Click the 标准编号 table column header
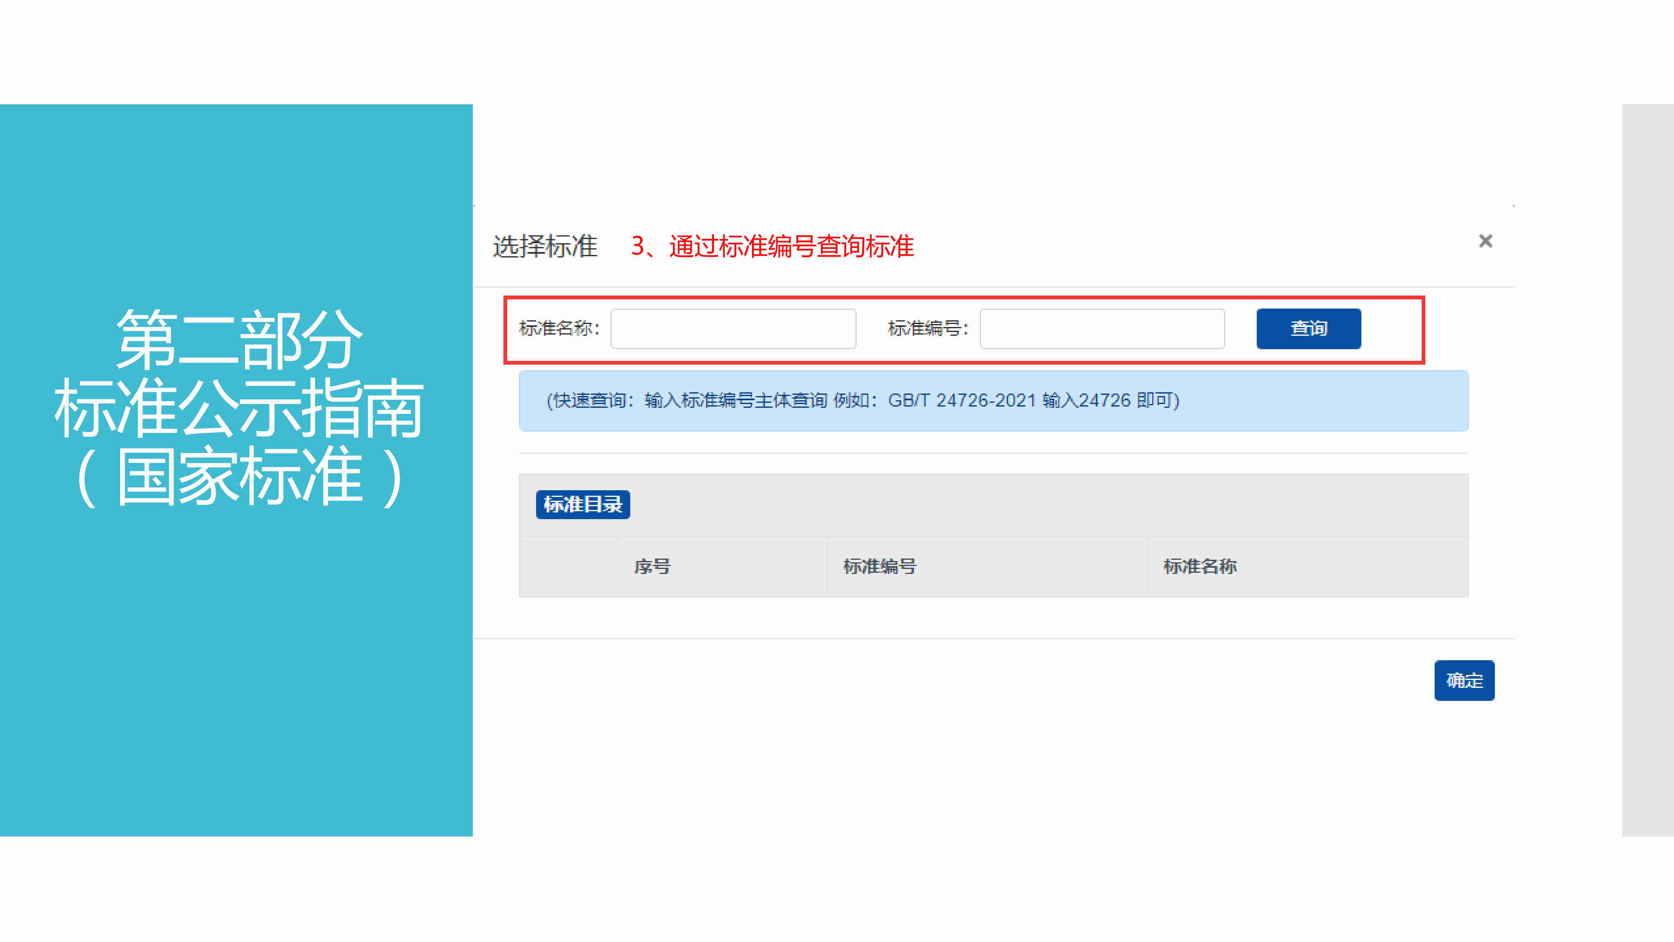This screenshot has width=1674, height=942. pyautogui.click(x=987, y=567)
